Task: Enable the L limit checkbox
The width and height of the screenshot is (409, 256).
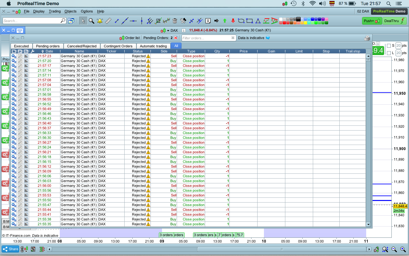Action: click(x=389, y=53)
